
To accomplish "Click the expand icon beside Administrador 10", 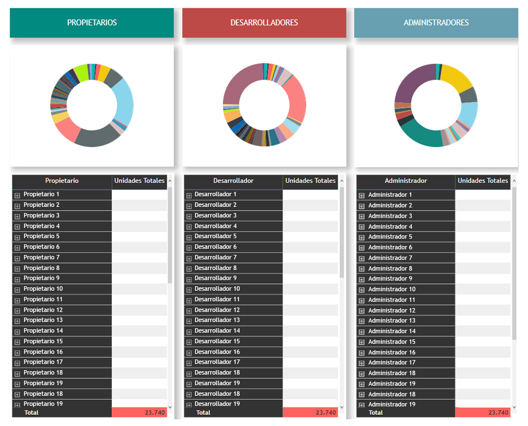I will point(360,289).
